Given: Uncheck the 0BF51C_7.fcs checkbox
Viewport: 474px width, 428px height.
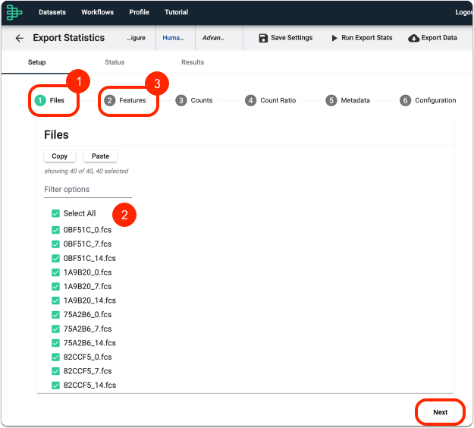Looking at the screenshot, I should [x=55, y=244].
